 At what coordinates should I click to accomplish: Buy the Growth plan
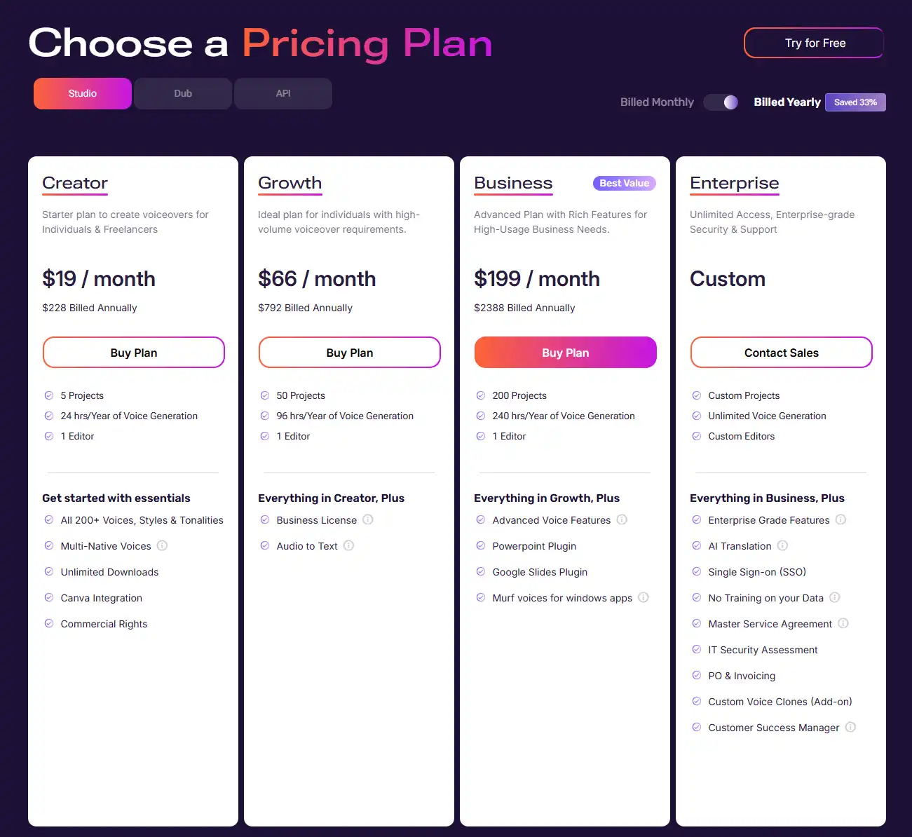click(349, 352)
